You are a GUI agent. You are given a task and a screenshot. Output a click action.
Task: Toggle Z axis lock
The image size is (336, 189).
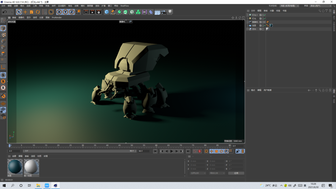click(x=72, y=12)
